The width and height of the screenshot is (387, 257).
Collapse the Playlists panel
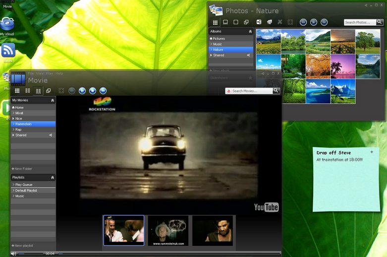(53, 177)
